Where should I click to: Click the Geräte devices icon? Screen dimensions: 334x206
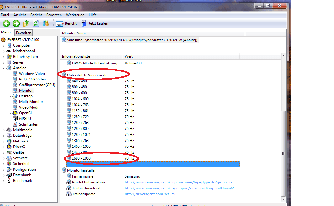pos(9,152)
